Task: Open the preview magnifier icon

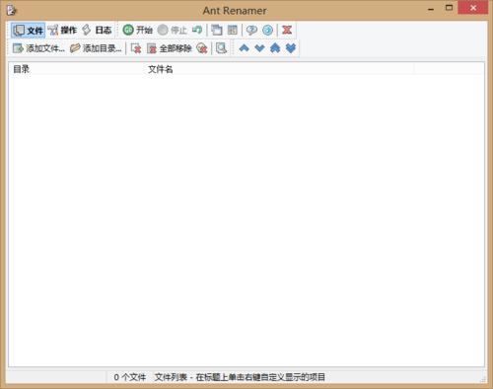Action: (221, 48)
